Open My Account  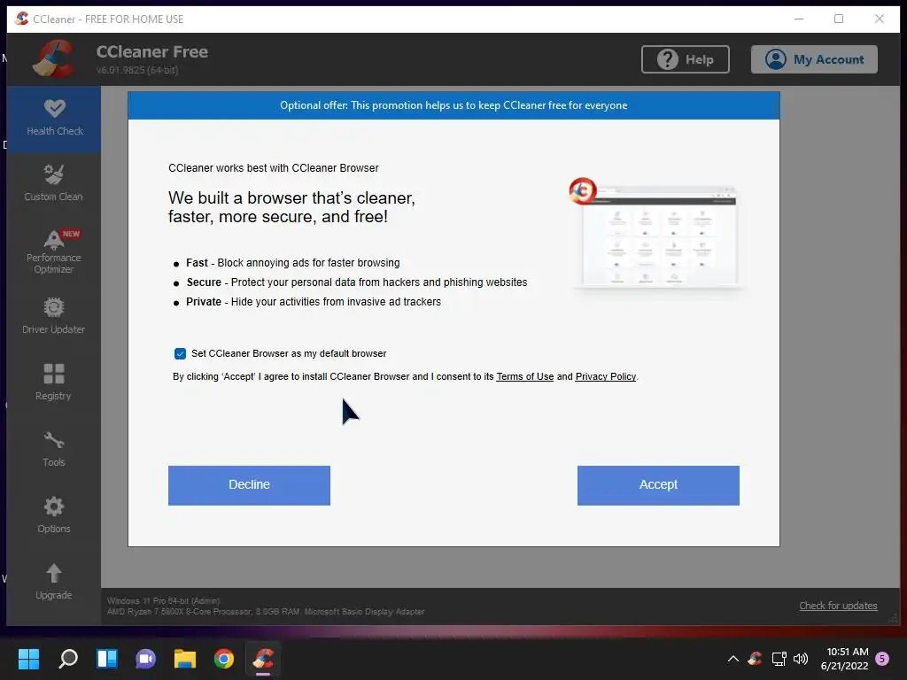(814, 59)
